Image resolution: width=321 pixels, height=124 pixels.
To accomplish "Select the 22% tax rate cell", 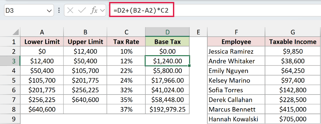I will click(126, 71).
